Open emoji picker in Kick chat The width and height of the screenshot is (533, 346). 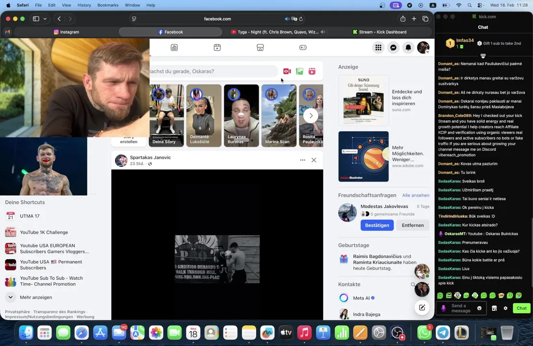point(479,308)
